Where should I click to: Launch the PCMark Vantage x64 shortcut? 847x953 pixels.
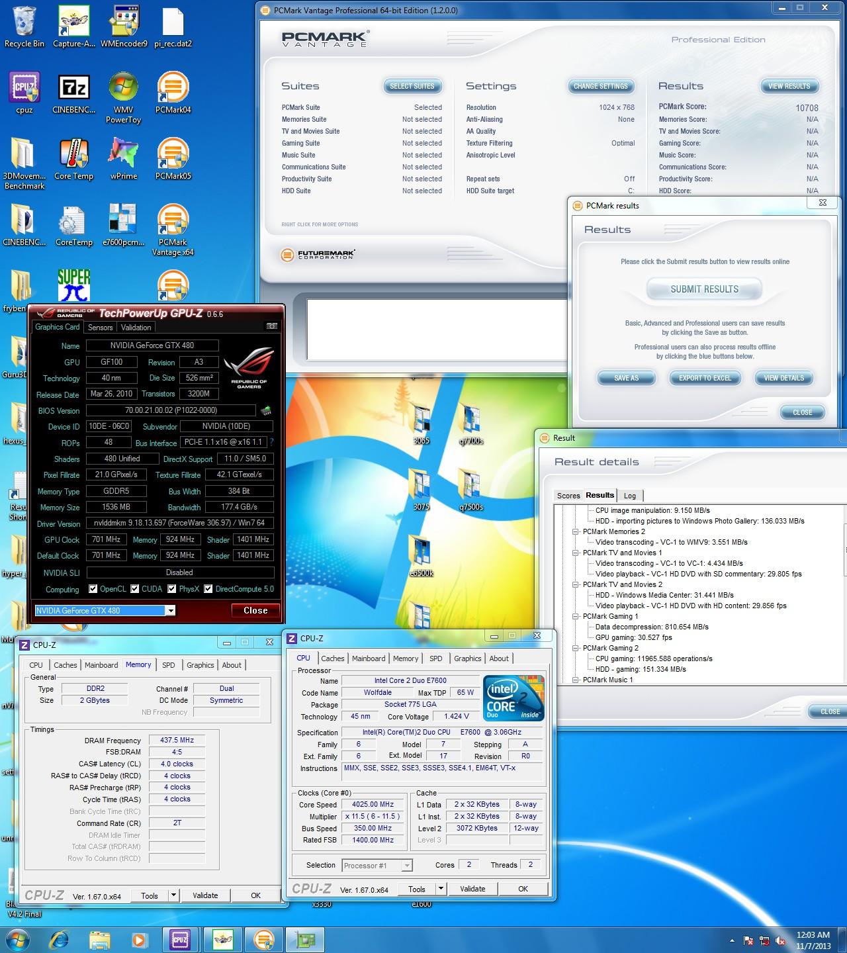(173, 230)
